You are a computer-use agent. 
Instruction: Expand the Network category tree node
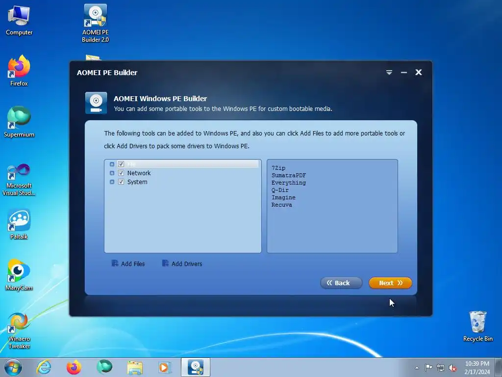tap(112, 173)
